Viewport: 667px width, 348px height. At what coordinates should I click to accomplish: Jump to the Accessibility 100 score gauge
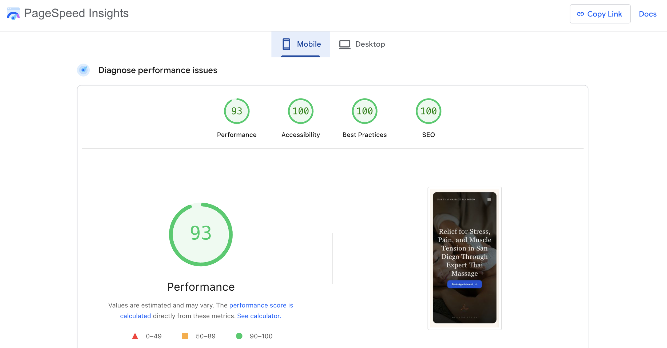300,111
